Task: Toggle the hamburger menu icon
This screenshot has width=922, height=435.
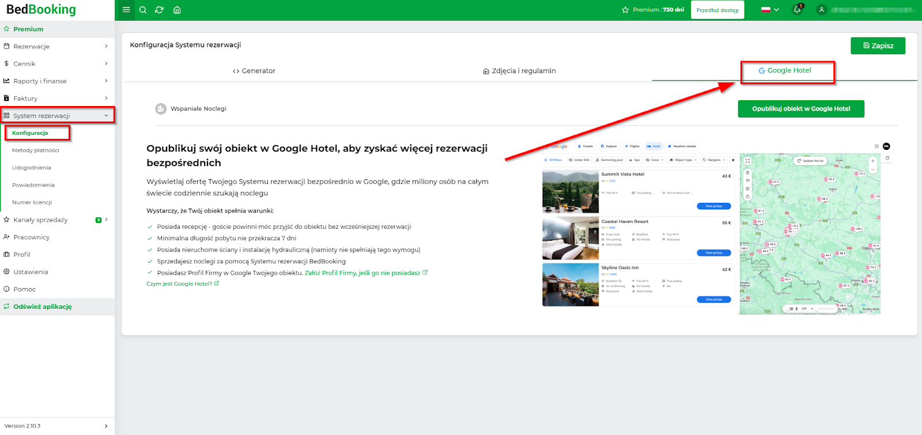Action: [x=126, y=10]
